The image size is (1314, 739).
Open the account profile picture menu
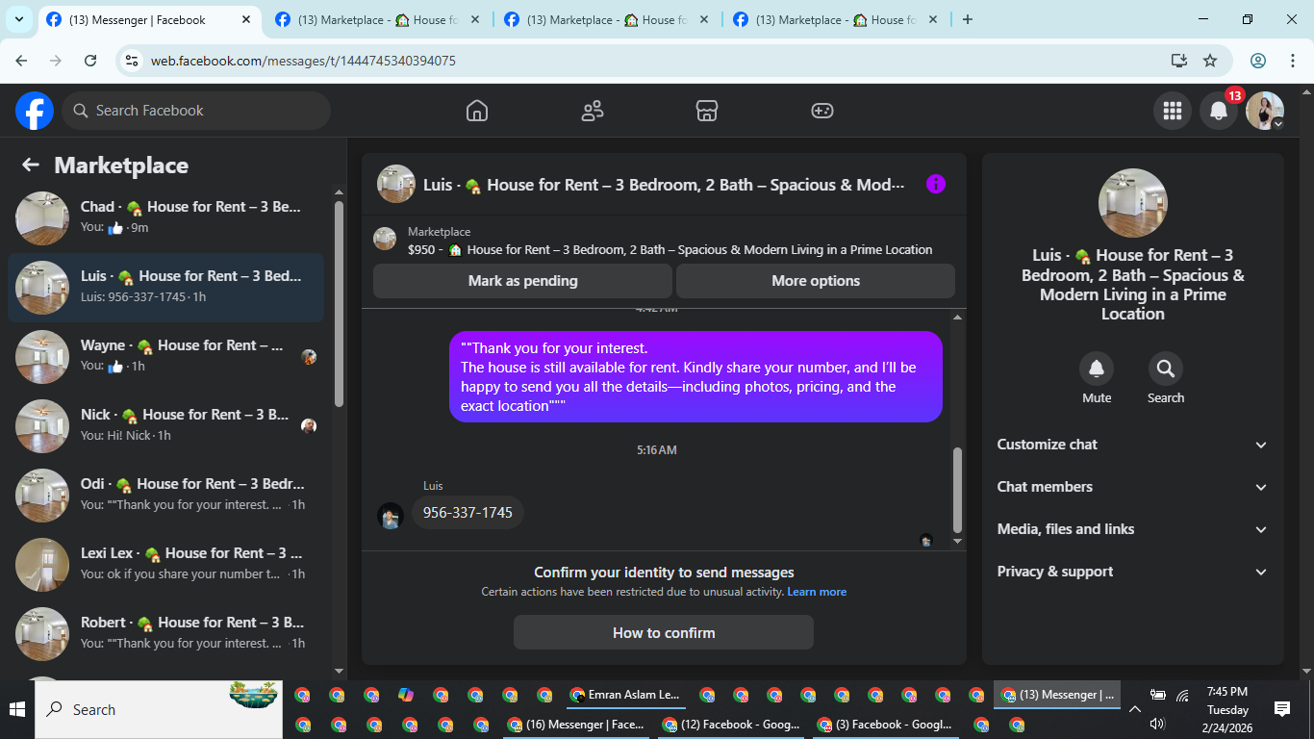(x=1265, y=111)
